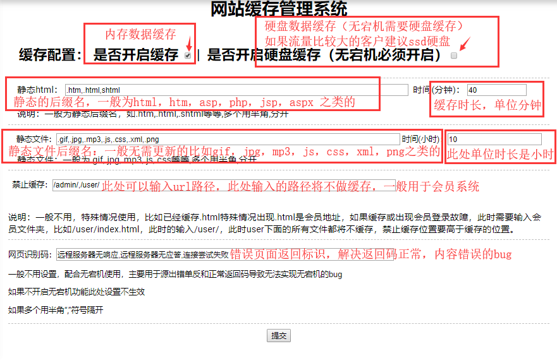Click the 内存数据缓存 red annotation text
557x363 pixels.
pyautogui.click(x=140, y=34)
